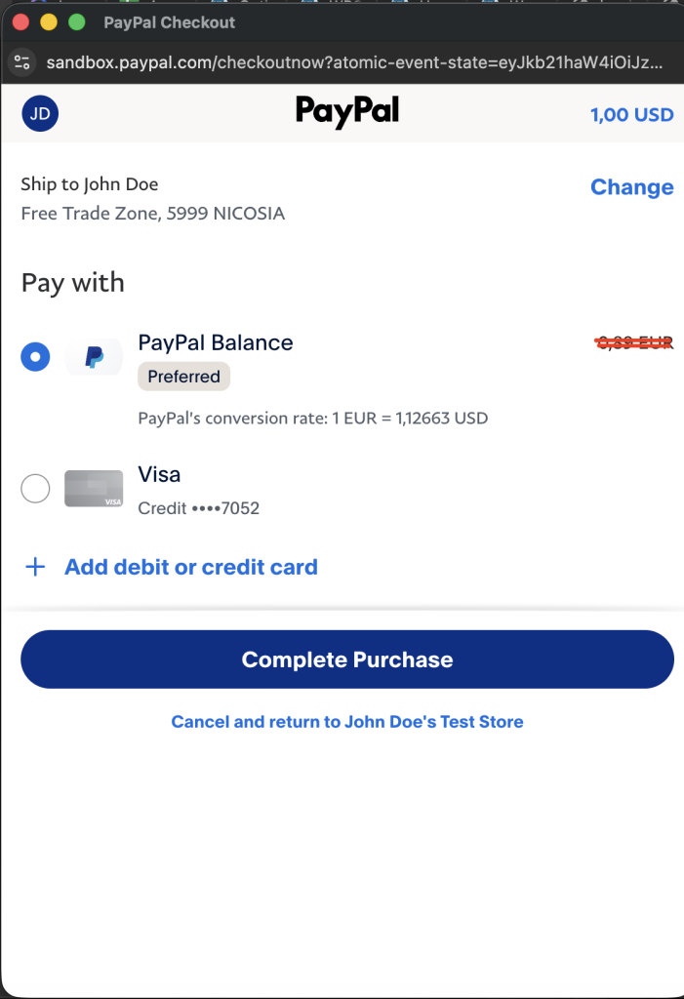Click the Preferred badge under PayPal Balance
The height and width of the screenshot is (999, 684).
pyautogui.click(x=183, y=377)
